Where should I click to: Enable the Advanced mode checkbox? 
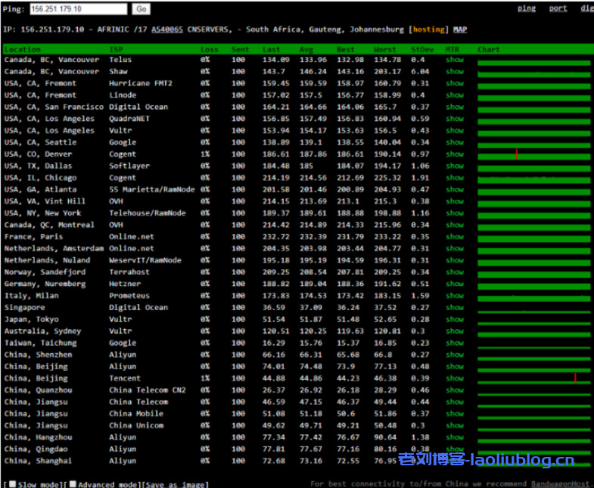[73, 484]
